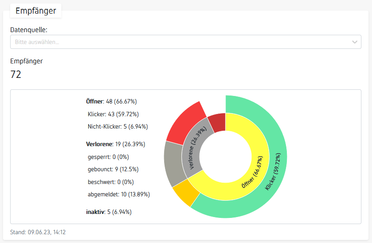Select the inaktiv: 5 legend entry
Image resolution: width=372 pixels, height=243 pixels.
[x=109, y=212]
